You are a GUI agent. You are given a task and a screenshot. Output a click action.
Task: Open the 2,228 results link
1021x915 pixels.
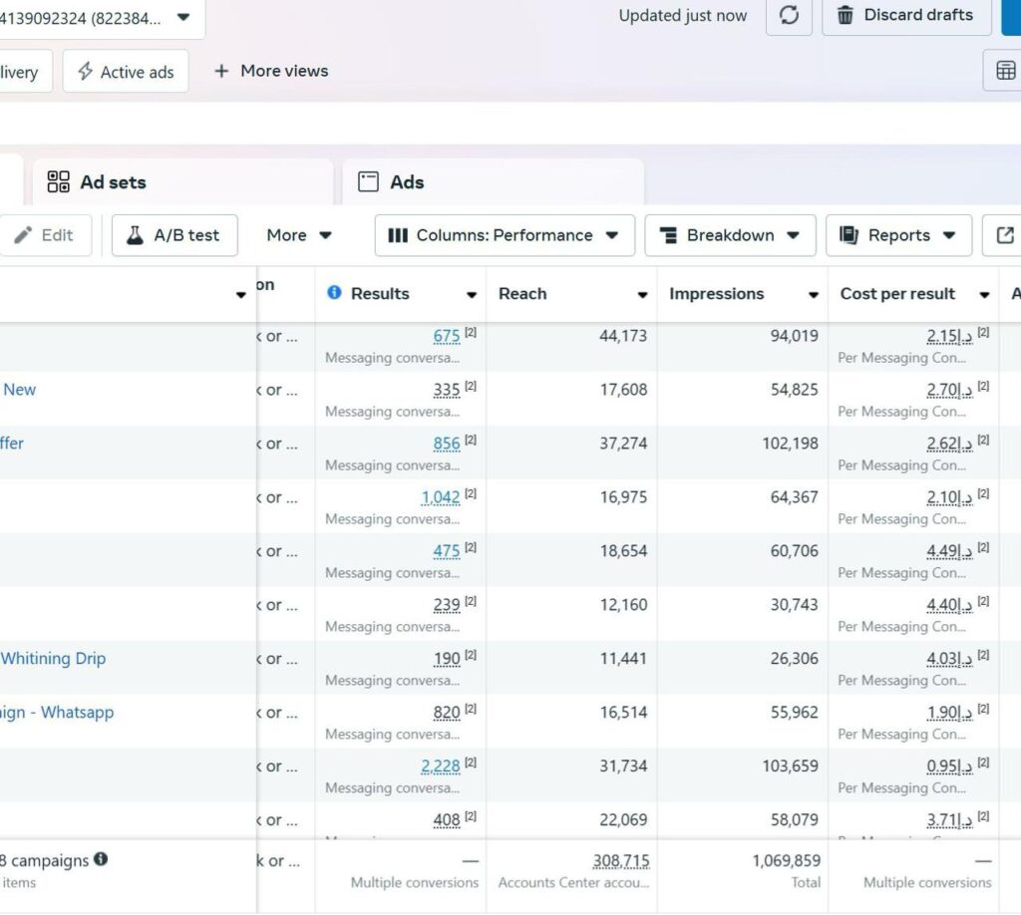(440, 766)
